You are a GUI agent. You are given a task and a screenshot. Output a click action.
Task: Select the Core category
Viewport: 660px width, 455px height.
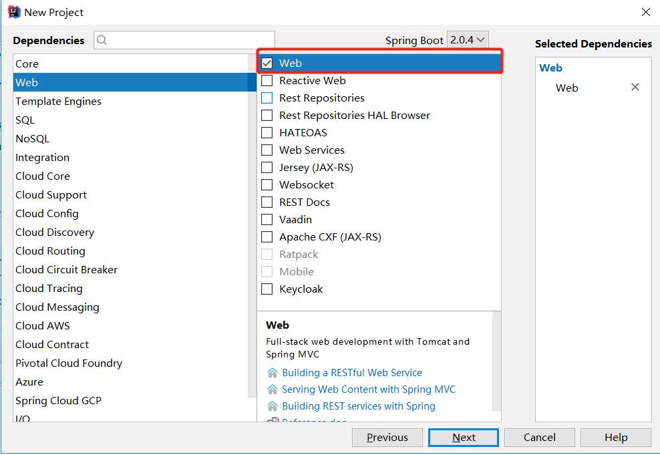pyautogui.click(x=130, y=63)
